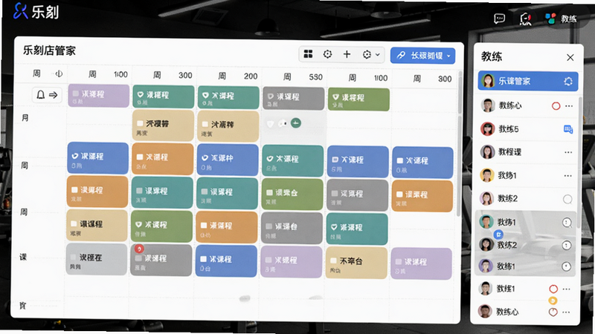This screenshot has height=334, width=595.
Task: Toggle the red circle on the top 教练心 row
Action: click(x=556, y=106)
